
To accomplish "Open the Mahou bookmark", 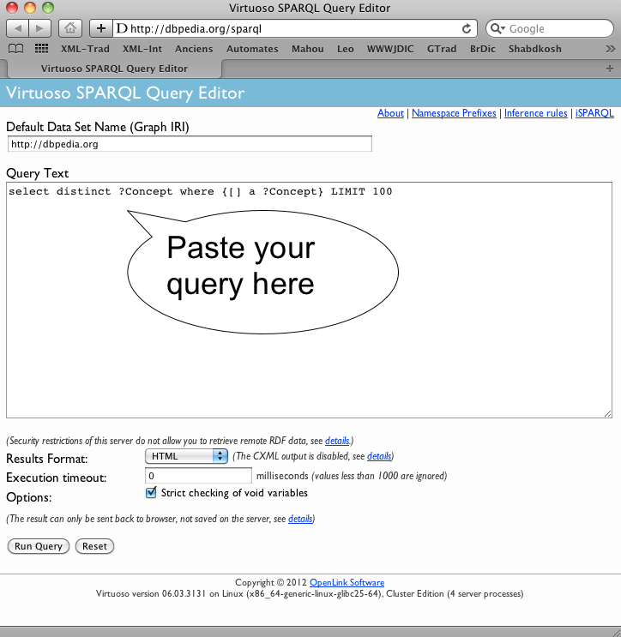I will click(x=308, y=49).
